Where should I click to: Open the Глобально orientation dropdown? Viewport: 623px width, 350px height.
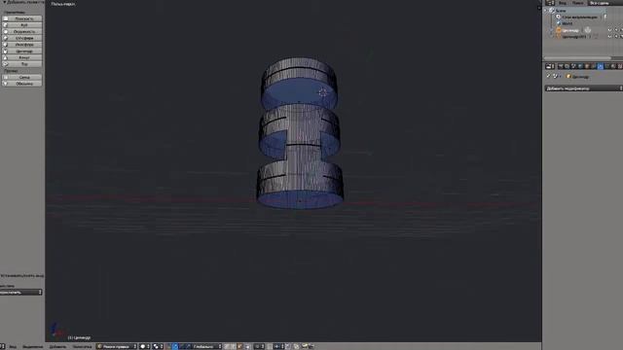[x=207, y=346]
